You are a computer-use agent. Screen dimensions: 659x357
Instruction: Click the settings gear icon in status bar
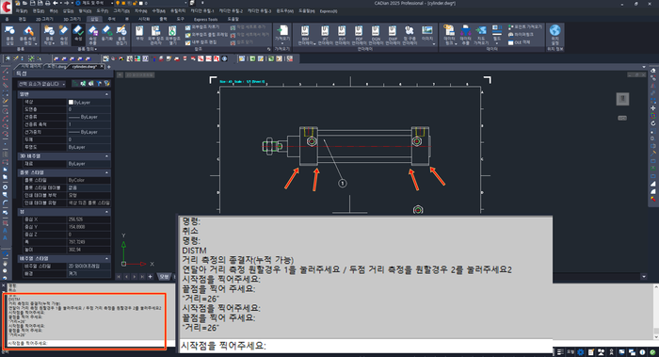click(581, 352)
